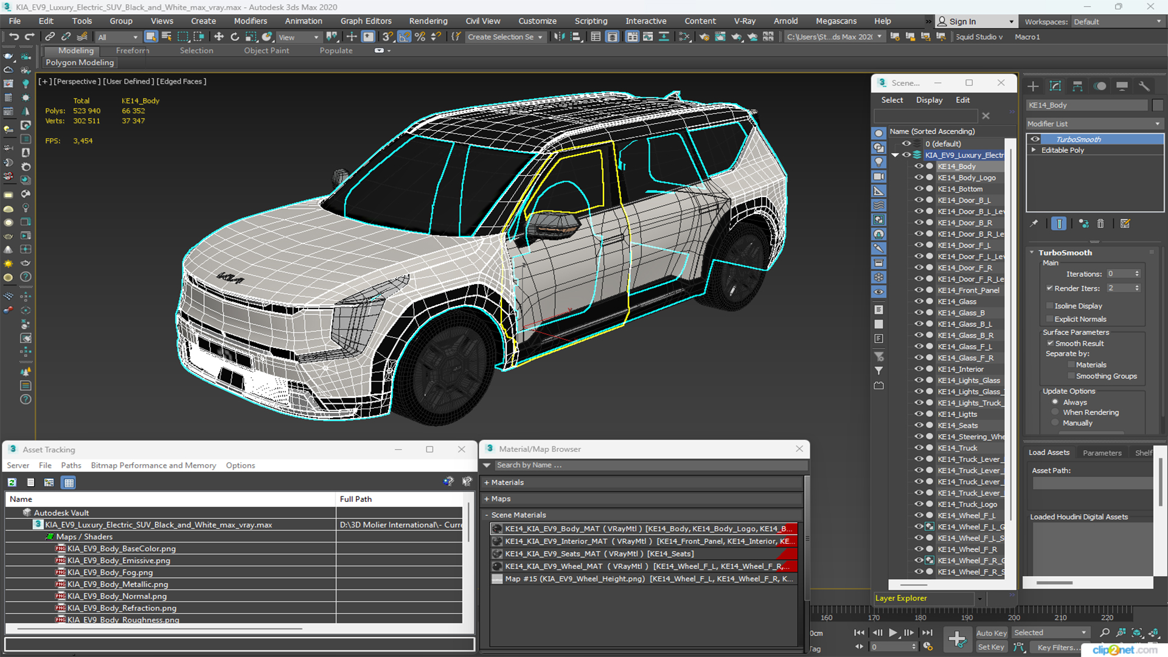Click the Set Keys large plus-key button
1168x657 pixels.
[958, 639]
